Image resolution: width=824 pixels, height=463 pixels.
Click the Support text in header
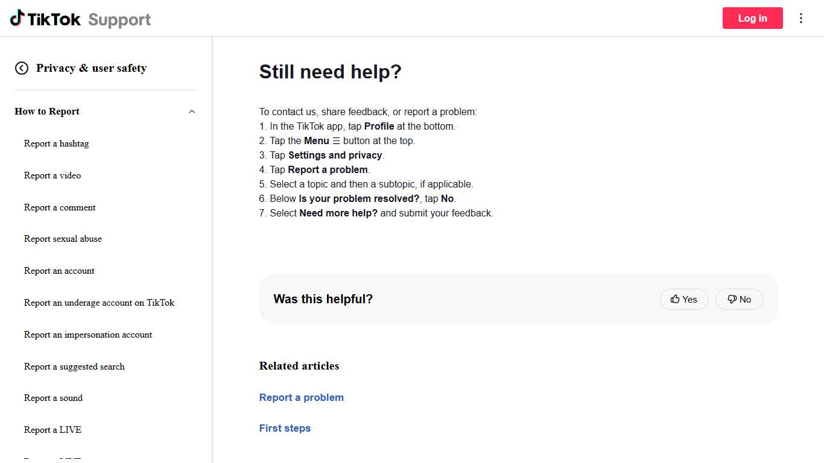click(119, 19)
